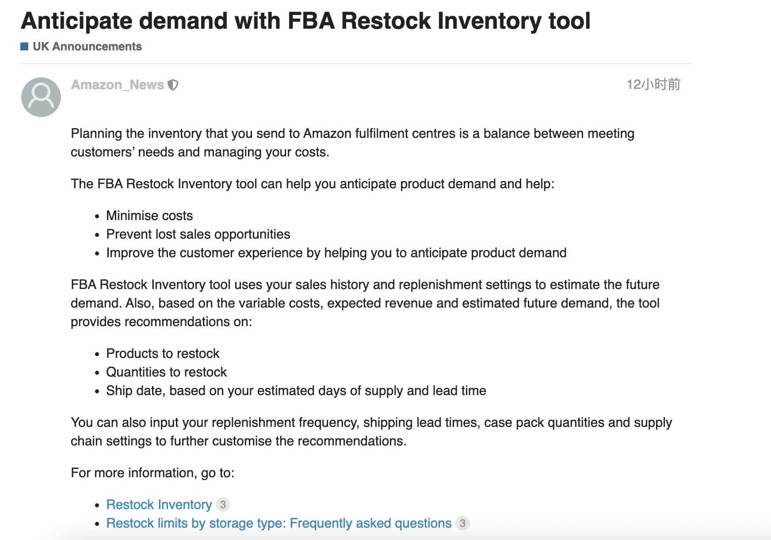Click the click-count badge after Restock Inventory

click(223, 504)
